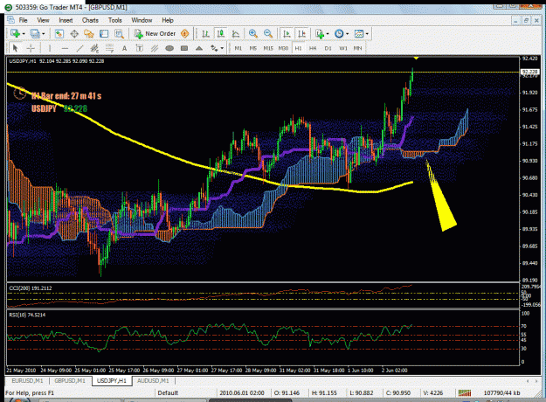Zoom out of the chart
Viewport: 546px width, 402px height.
268,34
